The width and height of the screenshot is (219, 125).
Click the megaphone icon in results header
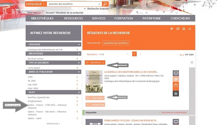[178, 29]
